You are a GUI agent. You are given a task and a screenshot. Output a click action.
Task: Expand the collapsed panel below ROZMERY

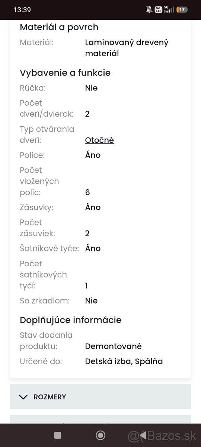tap(100, 419)
